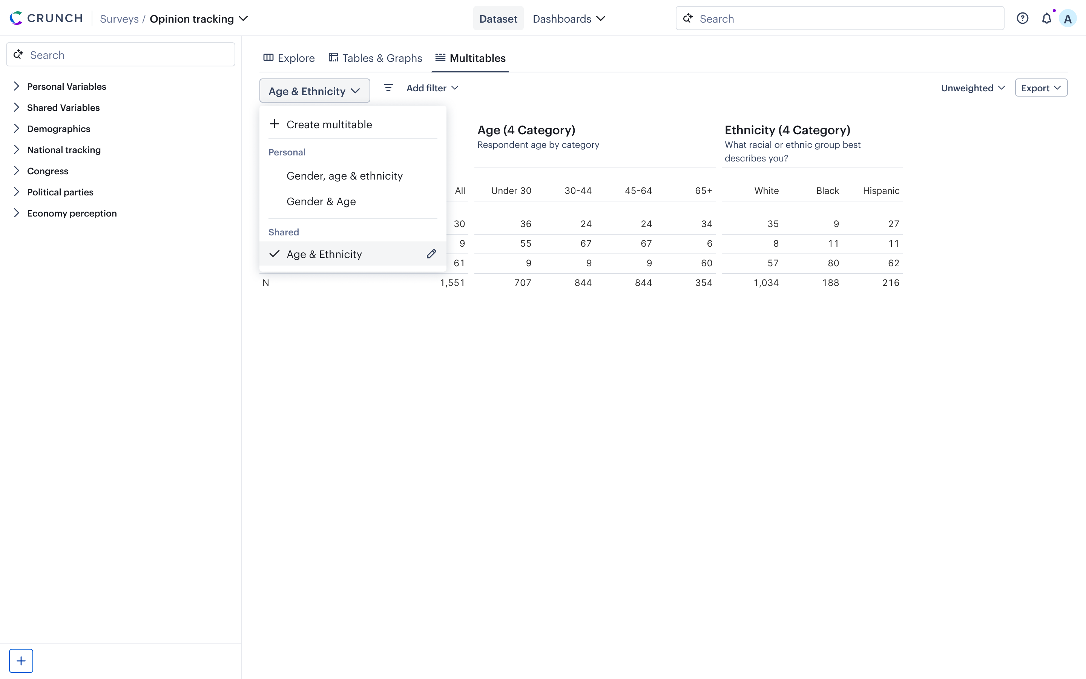This screenshot has height=679, width=1086.
Task: Click the filter lines icon
Action: click(x=388, y=88)
